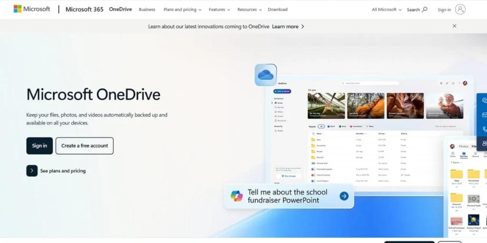Click Create a free account button
Screen dimensions: 487x243
point(85,146)
